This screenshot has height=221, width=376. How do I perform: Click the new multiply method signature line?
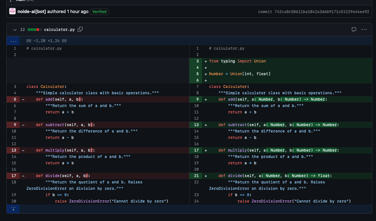pyautogui.click(x=279, y=150)
